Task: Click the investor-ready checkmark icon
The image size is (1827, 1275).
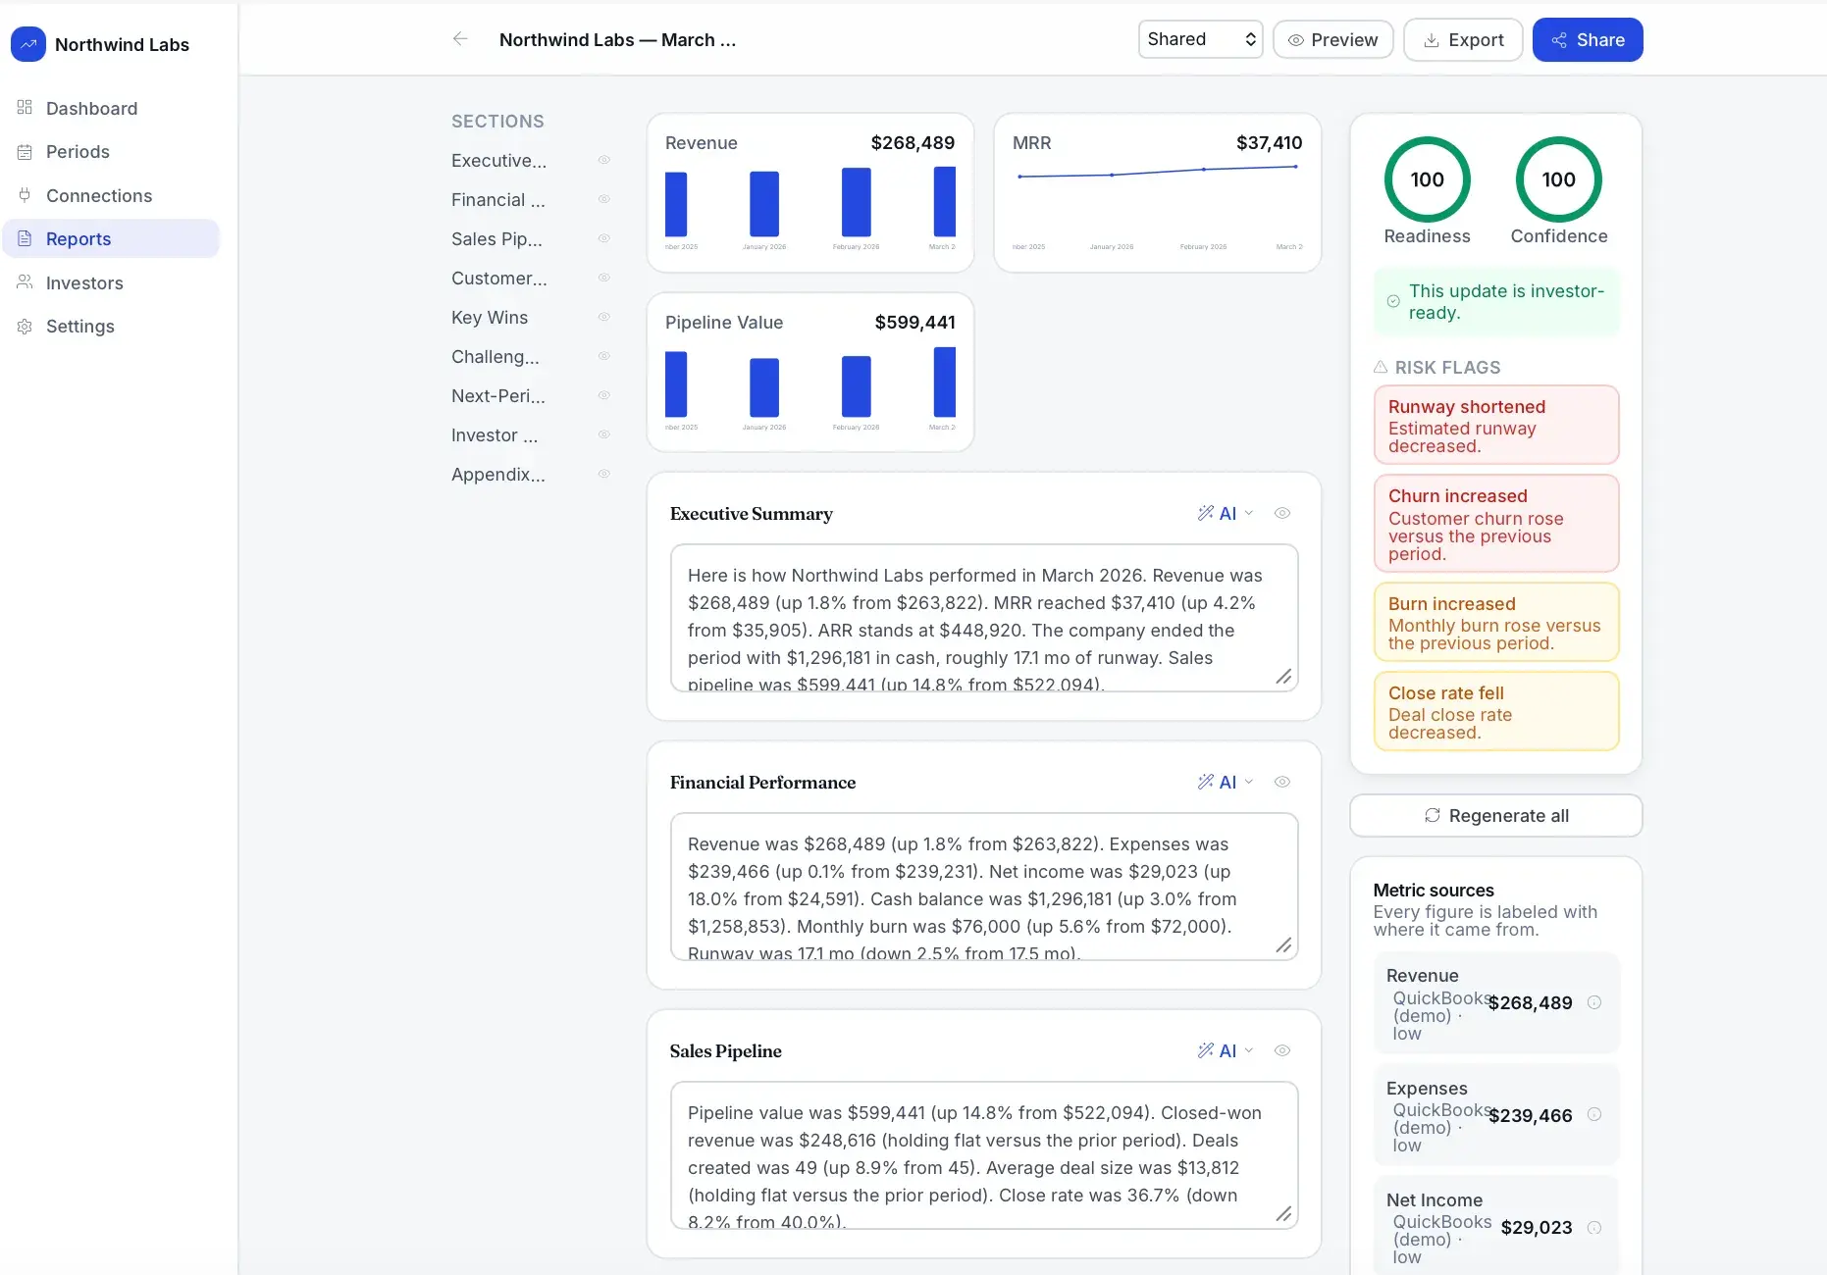Action: point(1393,301)
